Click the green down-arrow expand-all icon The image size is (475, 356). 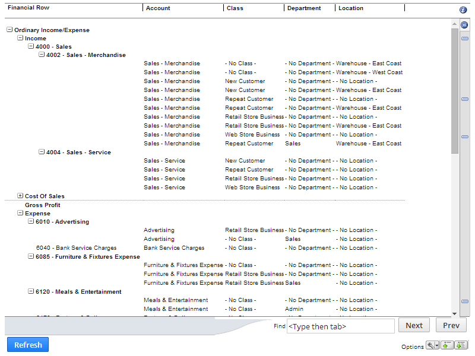tap(461, 345)
